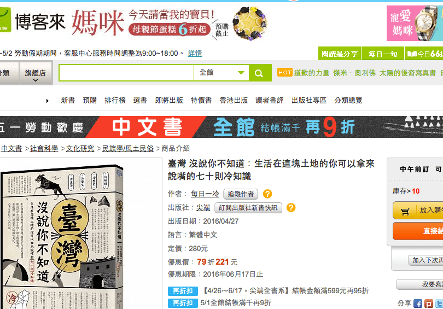This screenshot has height=309, width=443.
Task: Click inside the search text field
Action: click(126, 73)
